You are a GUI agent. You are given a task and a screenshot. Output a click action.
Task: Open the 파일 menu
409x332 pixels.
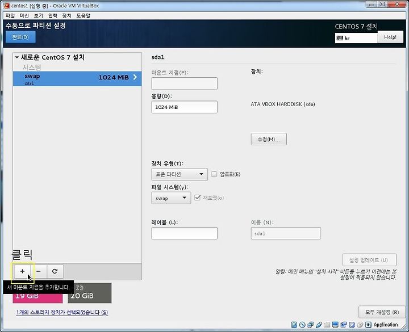10,16
